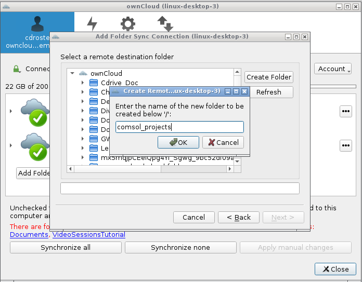
Task: Expand the second synced folder in main window
Action: [x=10, y=145]
